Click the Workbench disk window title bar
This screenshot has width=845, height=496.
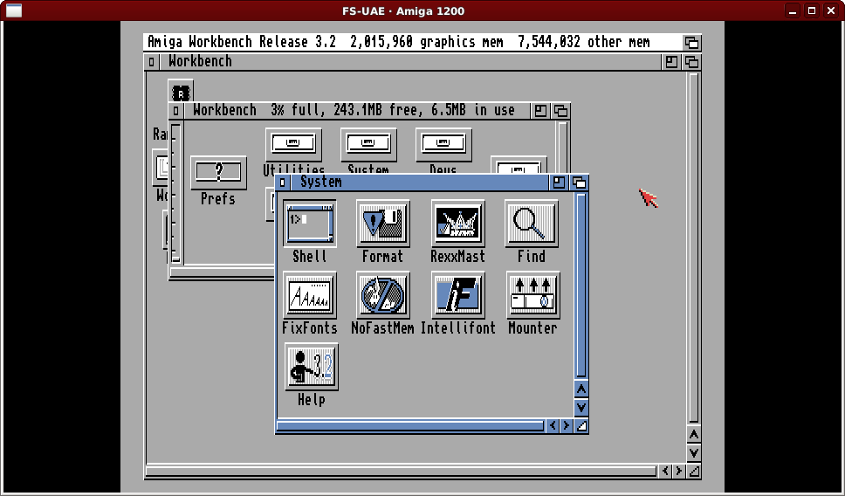[355, 111]
